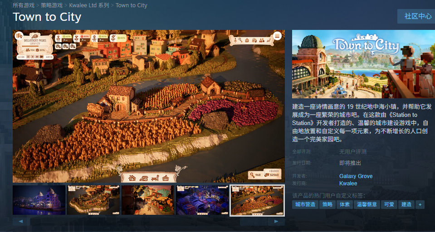Click the house build icon in the bottom game toolbar
Screen dimensions: 435x232
(x=132, y=178)
